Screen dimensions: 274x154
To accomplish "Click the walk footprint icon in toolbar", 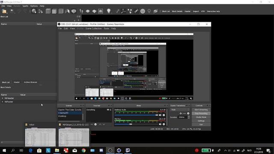I will click(x=81, y=12).
